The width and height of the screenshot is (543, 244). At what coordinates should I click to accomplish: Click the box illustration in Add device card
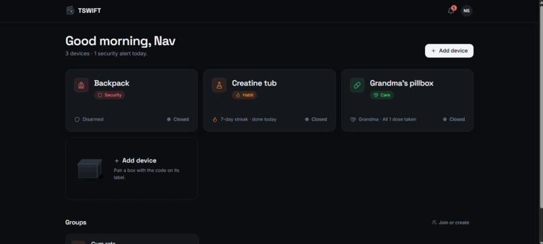90,169
